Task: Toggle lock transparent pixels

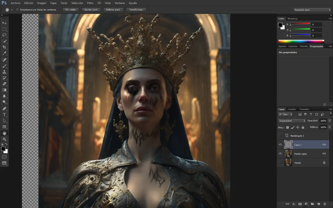Action: (287, 127)
